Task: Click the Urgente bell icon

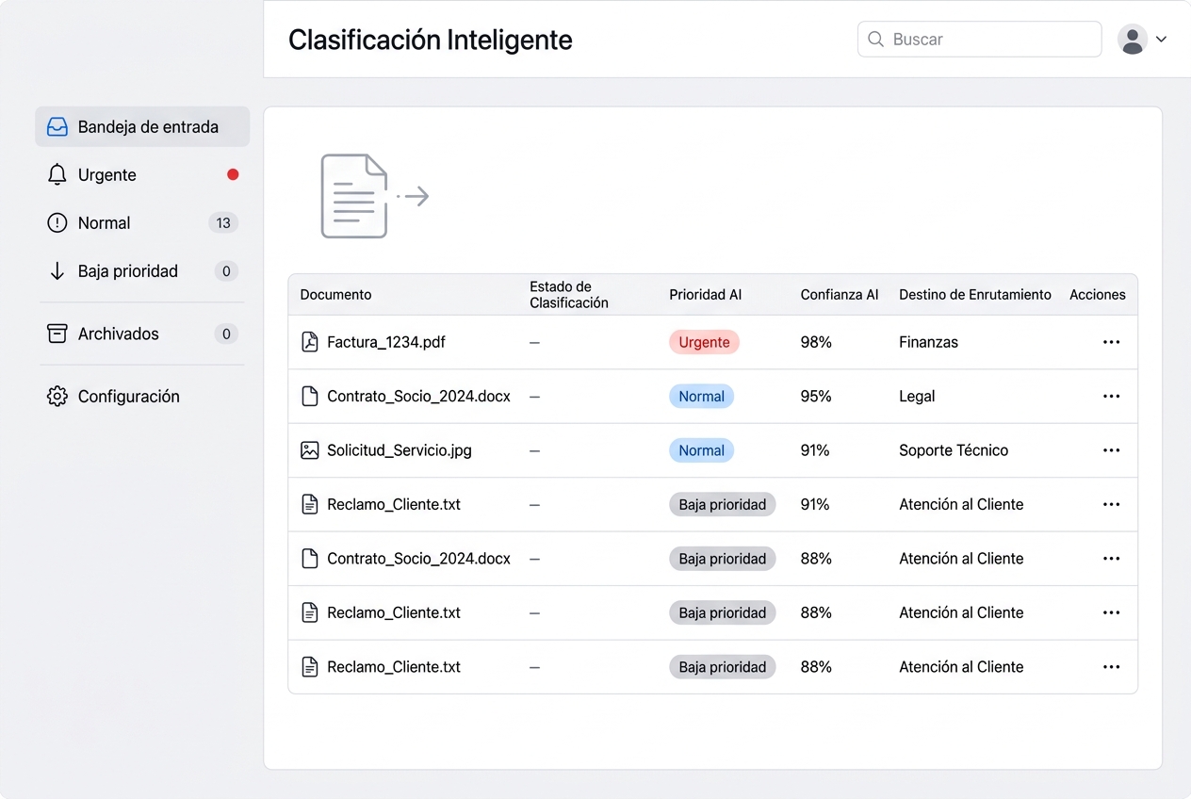Action: [57, 174]
